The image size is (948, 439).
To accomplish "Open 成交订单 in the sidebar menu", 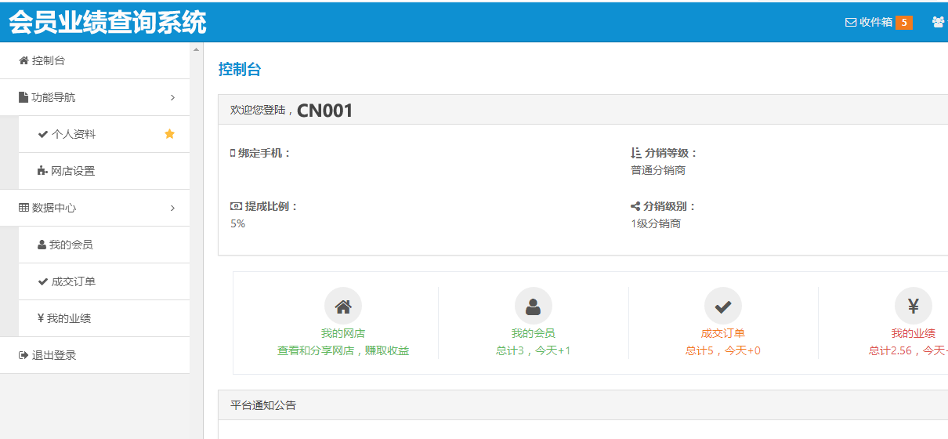I will pyautogui.click(x=73, y=281).
